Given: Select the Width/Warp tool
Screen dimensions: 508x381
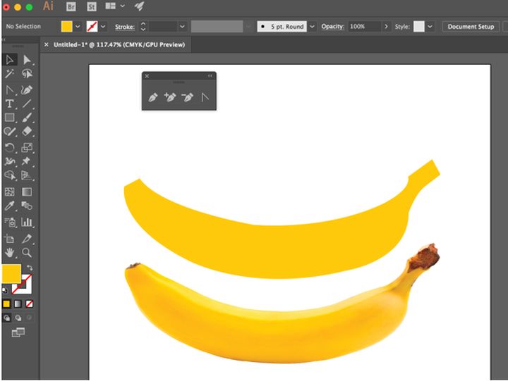Looking at the screenshot, I should pos(10,161).
